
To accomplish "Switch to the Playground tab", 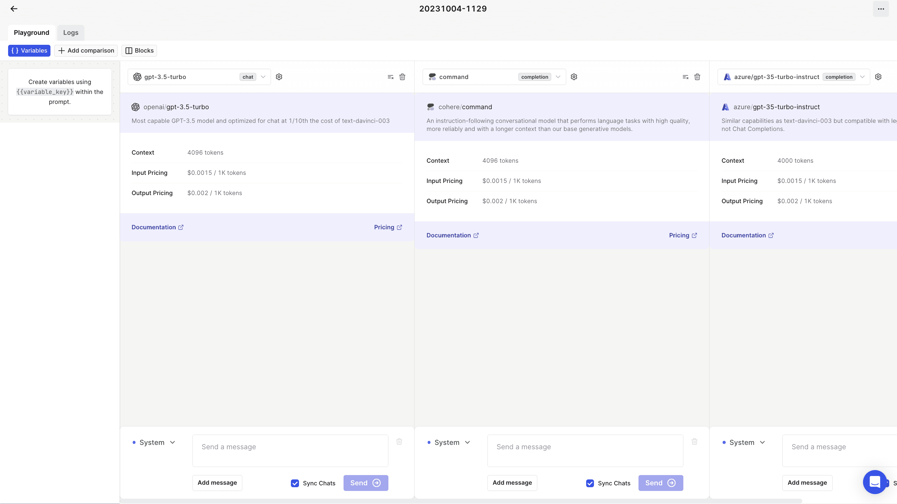I will coord(31,33).
